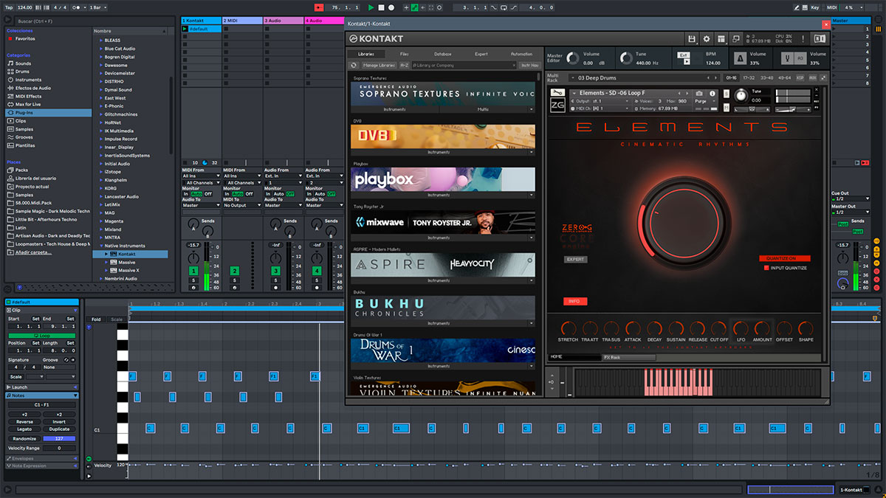Click the Library or Company search field
The width and height of the screenshot is (886, 498).
click(464, 66)
